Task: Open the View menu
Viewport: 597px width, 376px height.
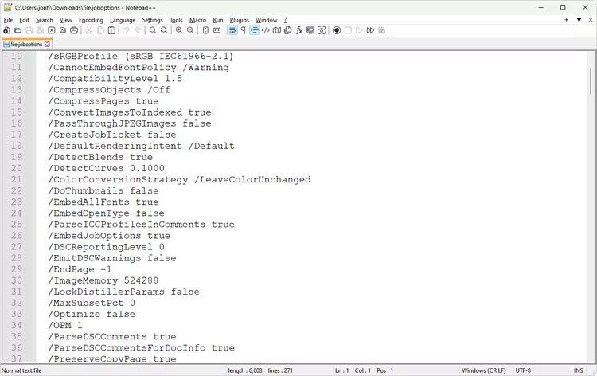Action: pyautogui.click(x=66, y=20)
